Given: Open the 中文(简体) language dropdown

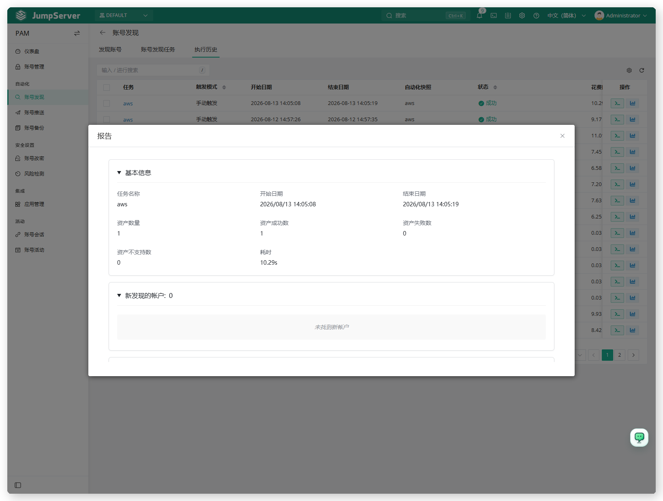Looking at the screenshot, I should pos(566,15).
